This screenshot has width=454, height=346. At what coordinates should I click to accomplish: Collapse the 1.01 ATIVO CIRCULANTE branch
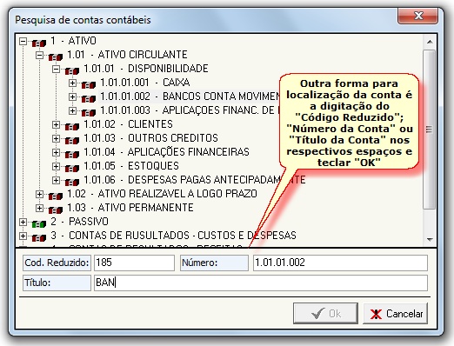[x=39, y=55]
